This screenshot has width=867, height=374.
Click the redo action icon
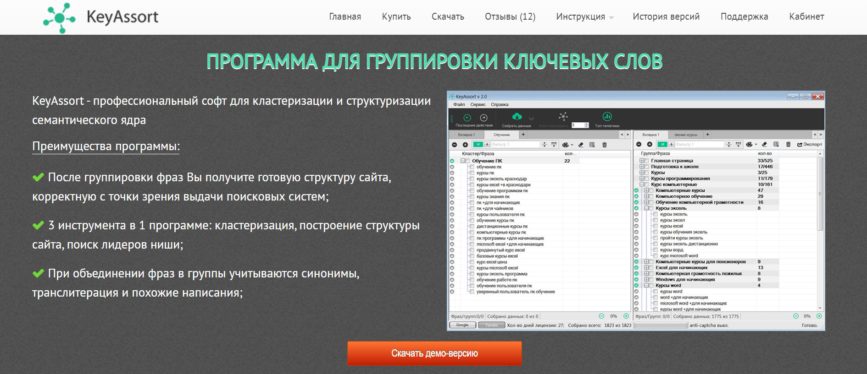coord(484,118)
